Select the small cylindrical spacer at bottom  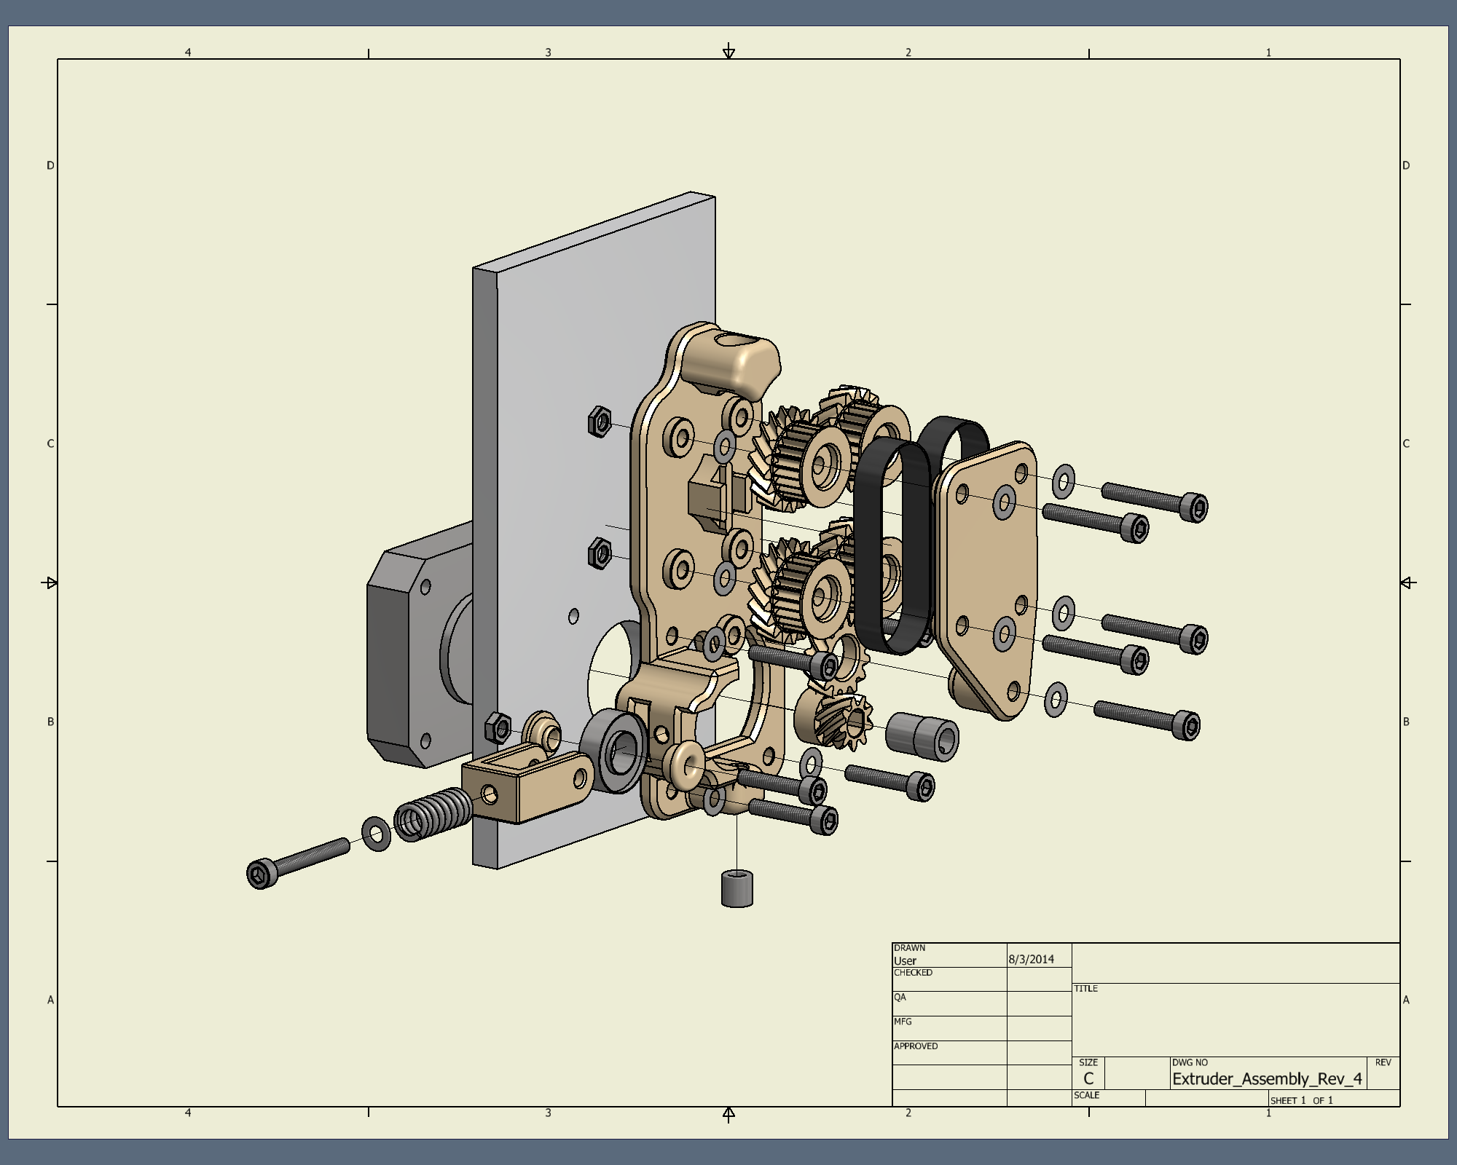(x=737, y=888)
